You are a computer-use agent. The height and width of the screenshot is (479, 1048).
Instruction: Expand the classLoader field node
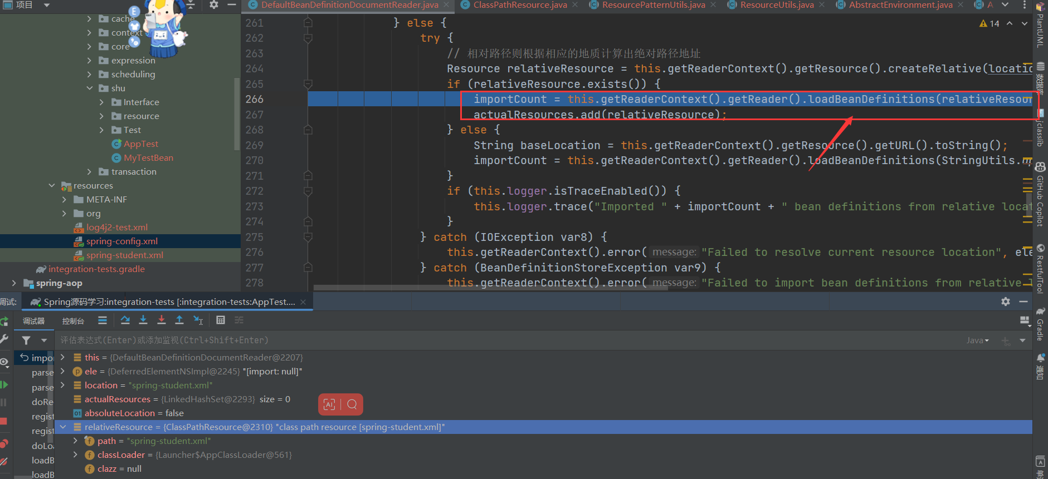pyautogui.click(x=75, y=455)
